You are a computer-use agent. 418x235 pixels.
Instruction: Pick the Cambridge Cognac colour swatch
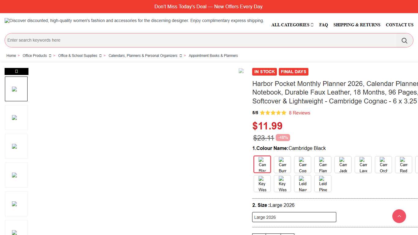click(303, 165)
